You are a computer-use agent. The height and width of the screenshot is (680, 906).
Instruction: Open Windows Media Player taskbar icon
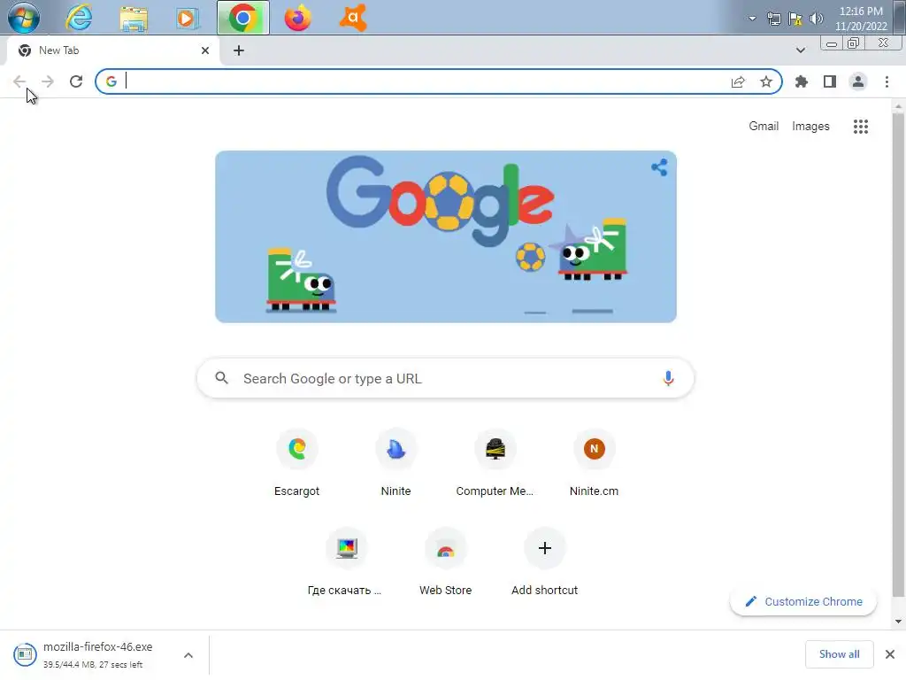[x=188, y=19]
